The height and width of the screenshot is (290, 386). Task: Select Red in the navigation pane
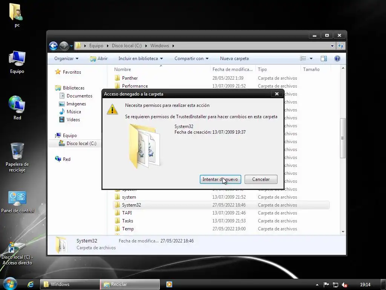pyautogui.click(x=63, y=159)
